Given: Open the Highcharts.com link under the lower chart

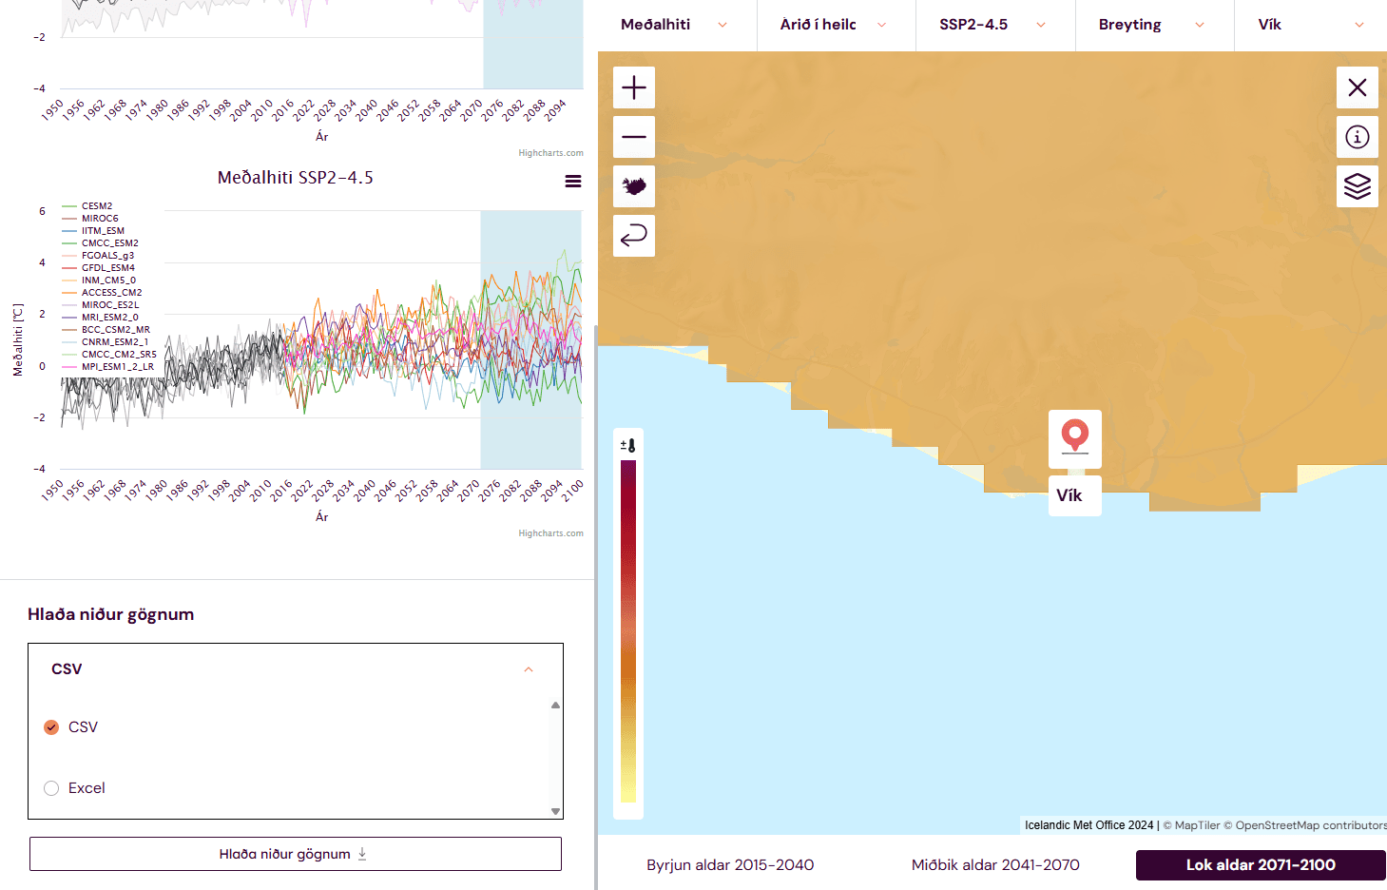Looking at the screenshot, I should click(550, 533).
